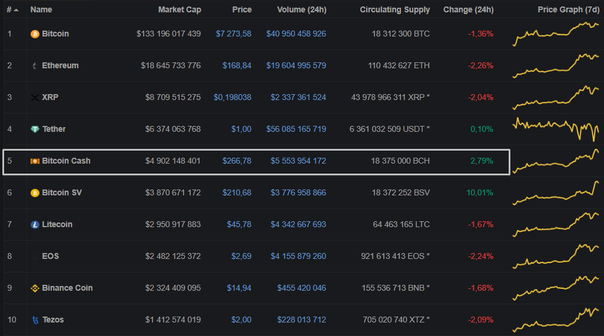The height and width of the screenshot is (336, 604).
Task: Click the Bitcoin Cash logo icon
Action: click(x=35, y=161)
